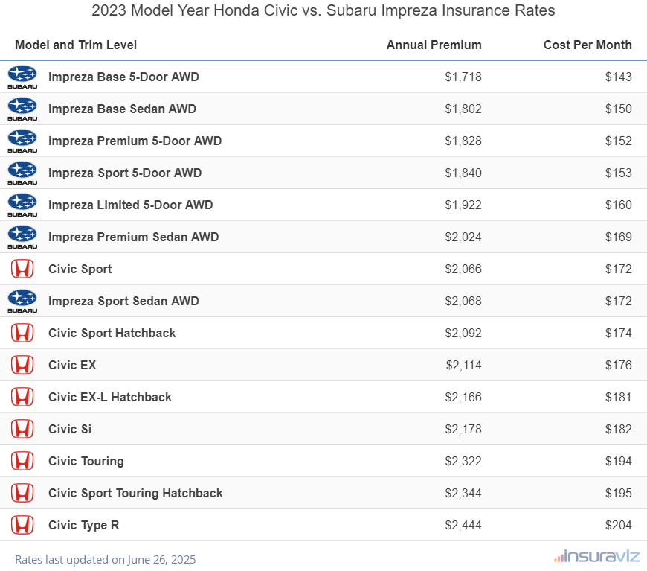647x571 pixels.
Task: Select the Civic EX label
Action: point(72,366)
